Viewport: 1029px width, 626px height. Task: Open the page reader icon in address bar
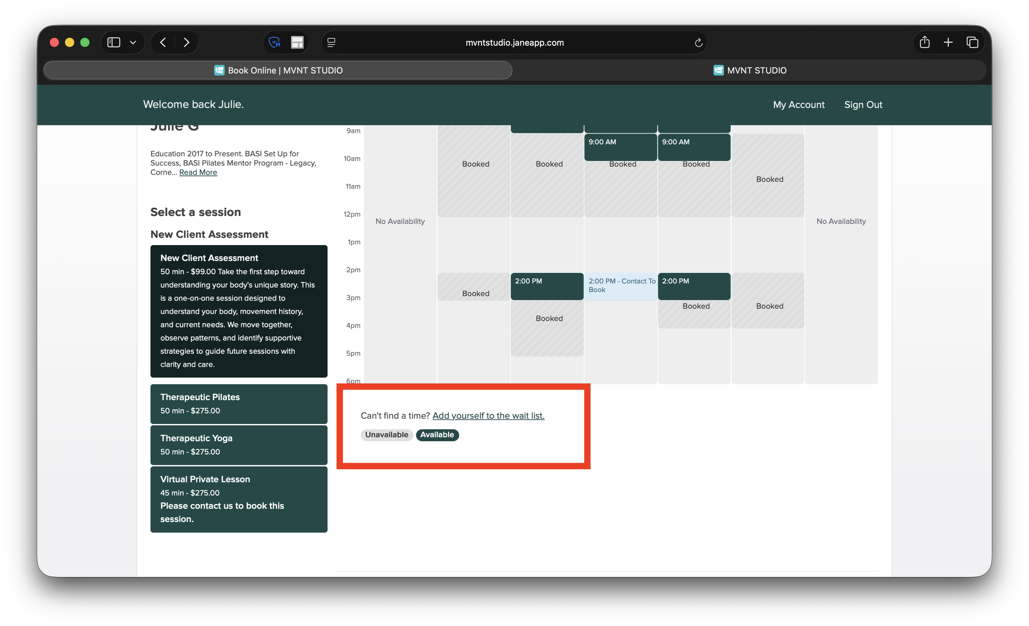pos(331,42)
